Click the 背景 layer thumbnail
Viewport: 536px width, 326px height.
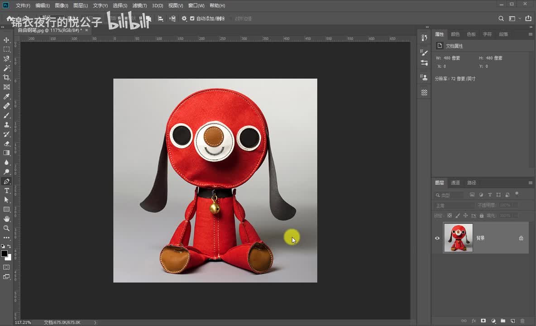[x=458, y=238]
